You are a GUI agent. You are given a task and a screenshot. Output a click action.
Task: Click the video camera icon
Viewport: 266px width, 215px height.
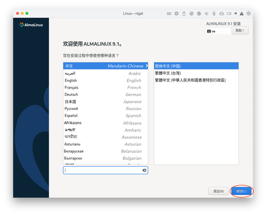pyautogui.click(x=229, y=14)
